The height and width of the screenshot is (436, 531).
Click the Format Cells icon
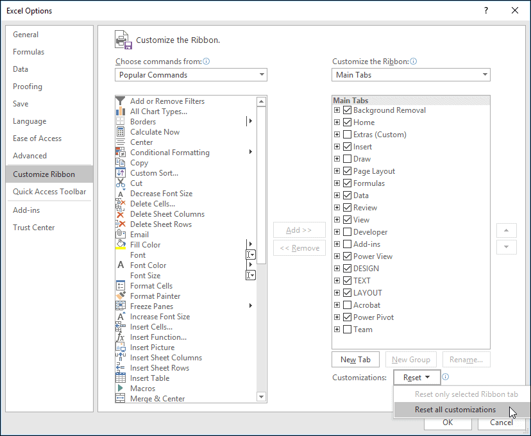pyautogui.click(x=120, y=286)
